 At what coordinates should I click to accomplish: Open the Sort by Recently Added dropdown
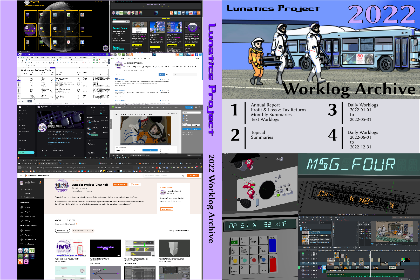[179, 230]
